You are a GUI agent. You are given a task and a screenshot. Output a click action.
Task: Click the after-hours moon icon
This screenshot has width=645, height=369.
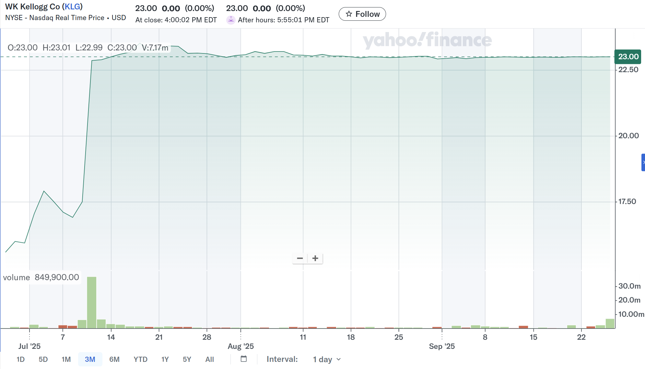pos(231,20)
